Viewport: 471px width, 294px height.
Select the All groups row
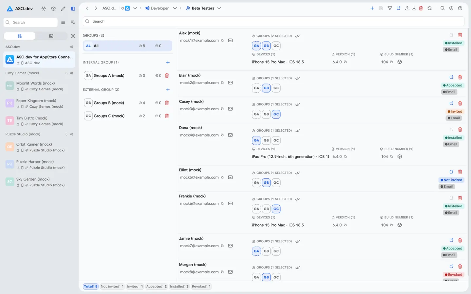tap(128, 46)
